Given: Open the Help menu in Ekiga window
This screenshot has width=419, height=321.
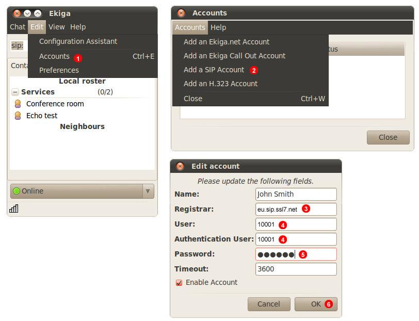Looking at the screenshot, I should point(78,27).
